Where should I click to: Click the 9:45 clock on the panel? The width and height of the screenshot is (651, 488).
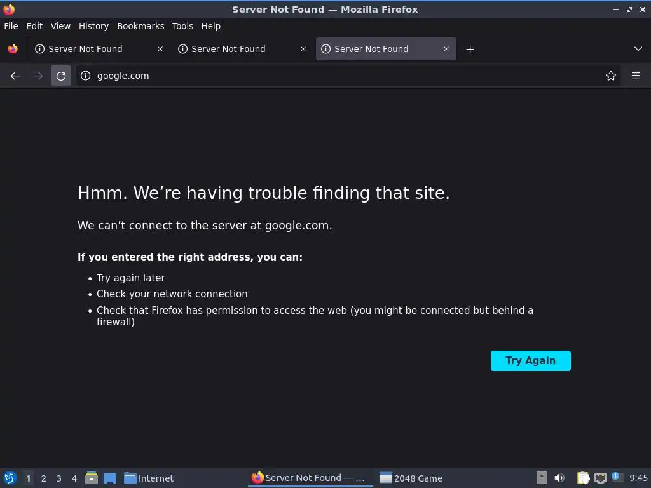click(x=638, y=478)
